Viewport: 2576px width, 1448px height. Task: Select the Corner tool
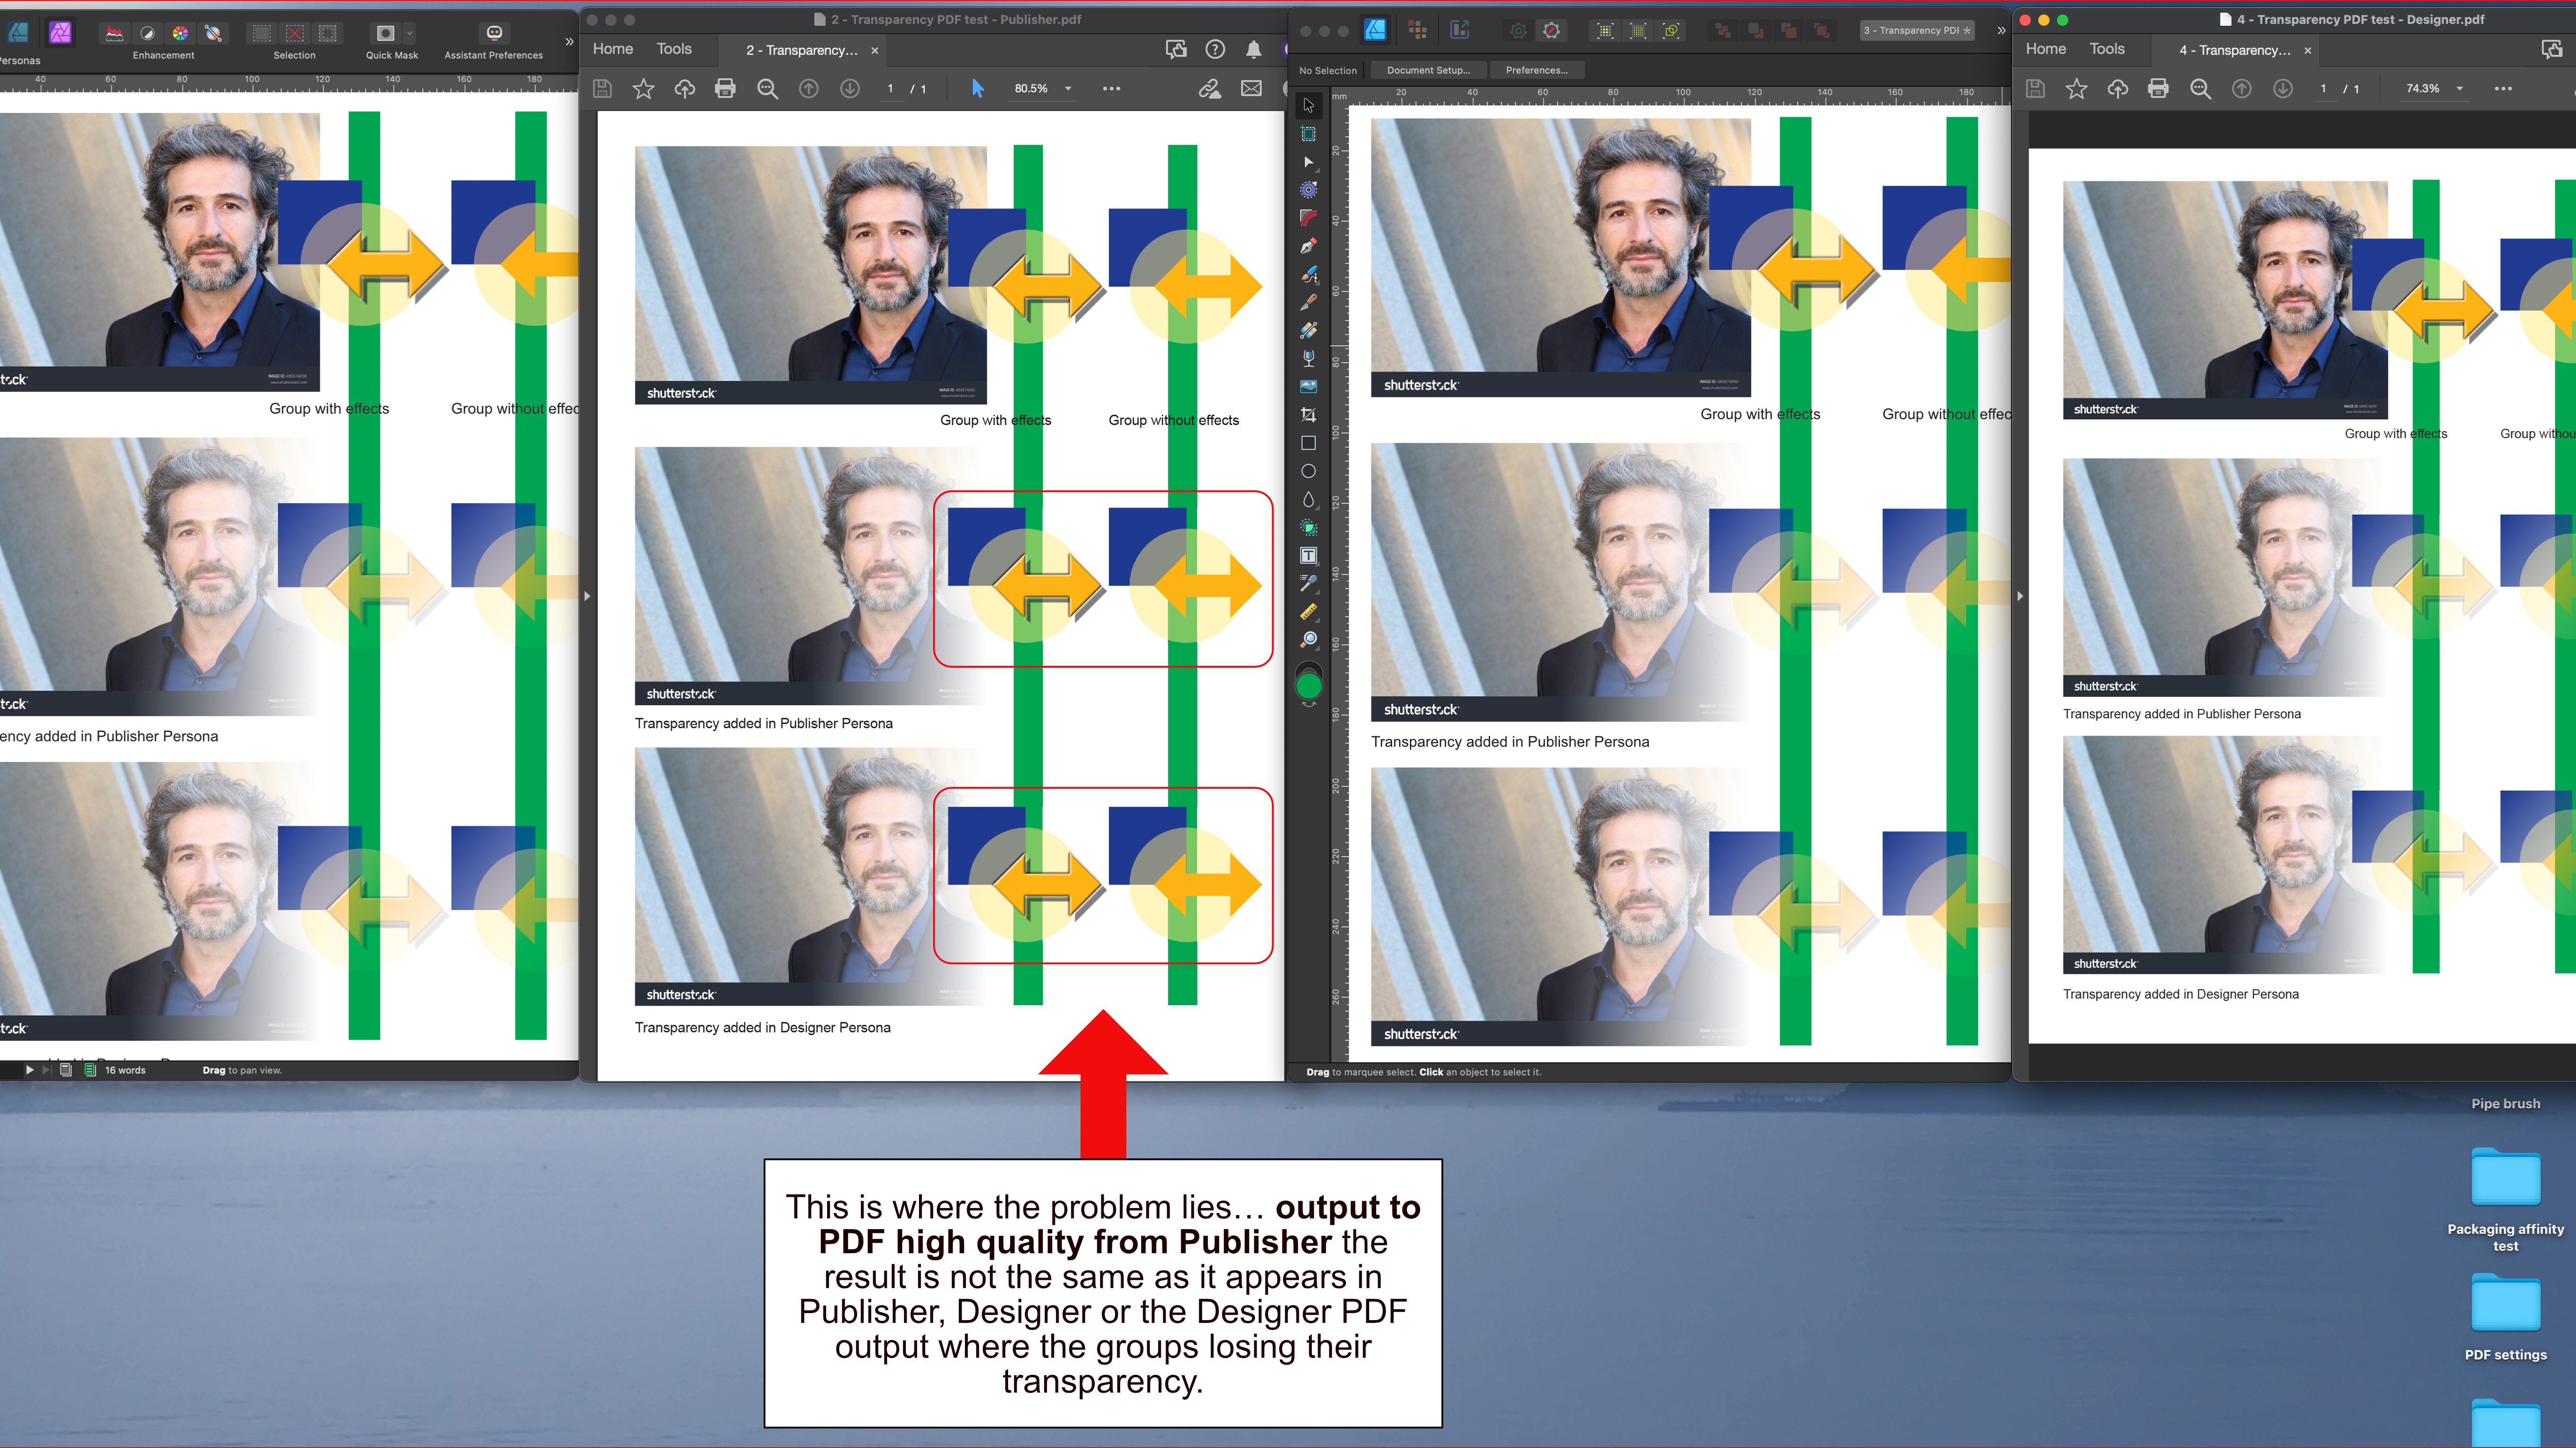click(x=1308, y=218)
